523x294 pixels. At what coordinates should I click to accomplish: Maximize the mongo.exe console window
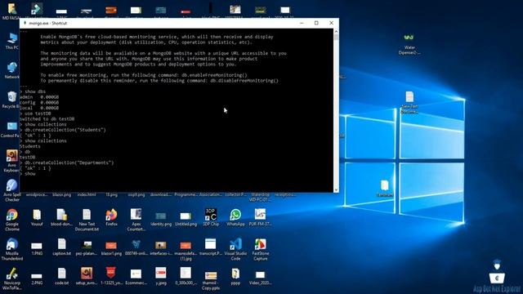click(316, 23)
